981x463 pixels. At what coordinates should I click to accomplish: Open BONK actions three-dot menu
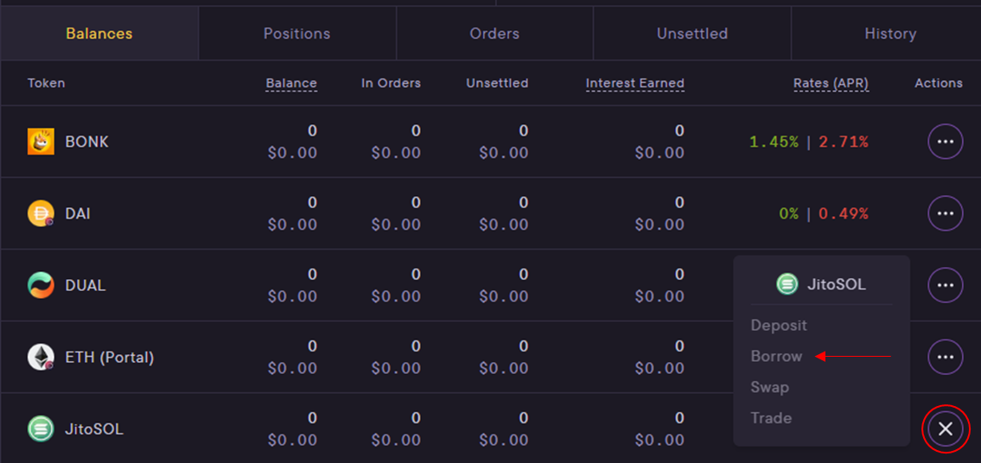[x=945, y=142]
